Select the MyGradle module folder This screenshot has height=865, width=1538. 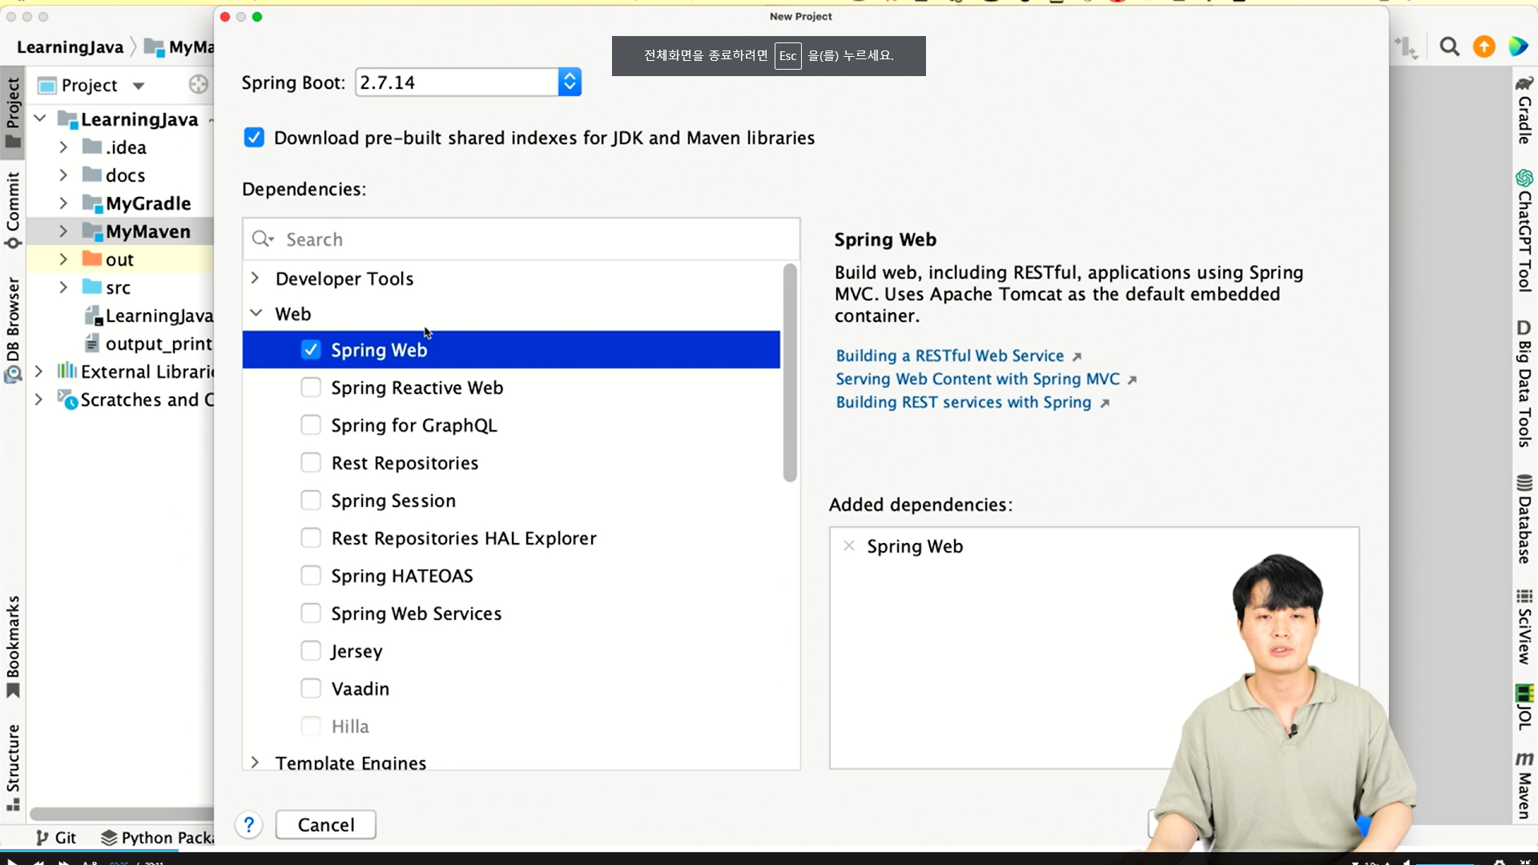148,203
